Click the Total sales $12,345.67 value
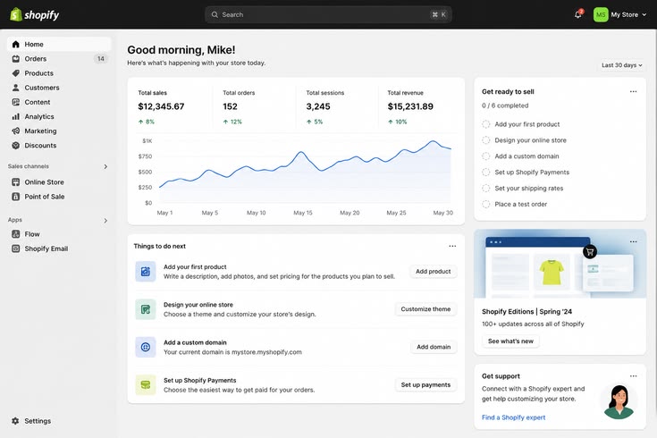The image size is (657, 438). click(x=161, y=106)
